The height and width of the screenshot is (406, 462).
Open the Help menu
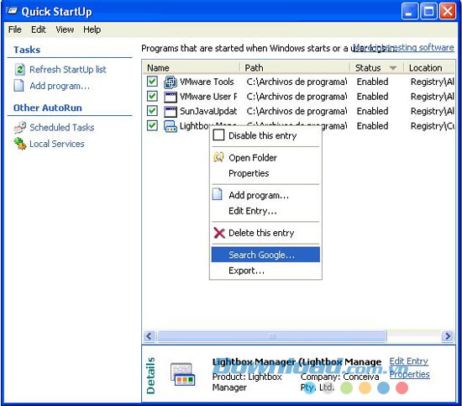92,29
